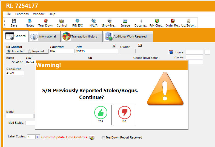Click the Yes thumbs-up button
The height and width of the screenshot is (147, 215).
click(101, 115)
